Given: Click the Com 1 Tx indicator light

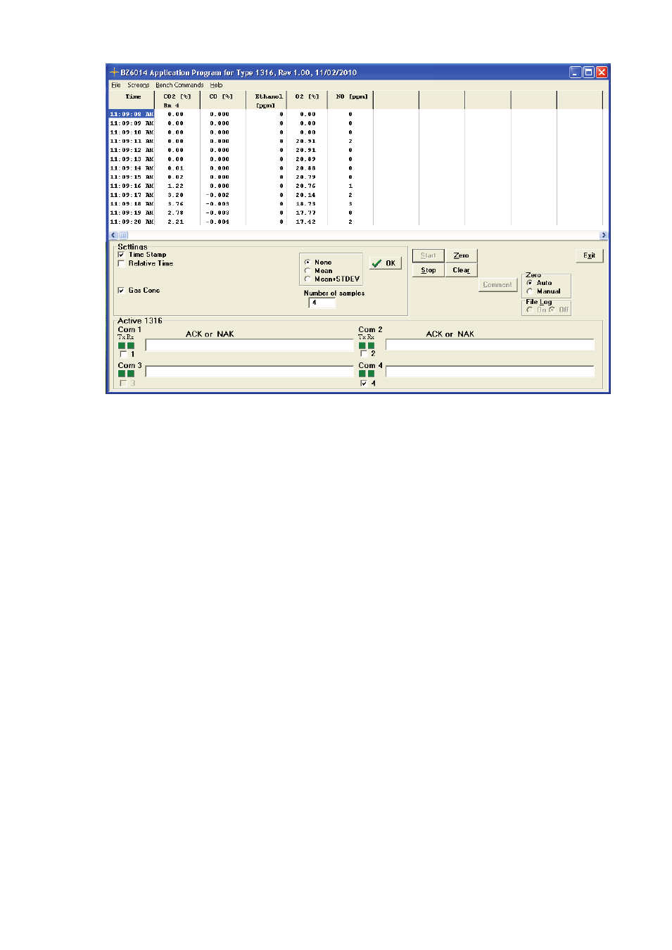Looking at the screenshot, I should [x=122, y=346].
